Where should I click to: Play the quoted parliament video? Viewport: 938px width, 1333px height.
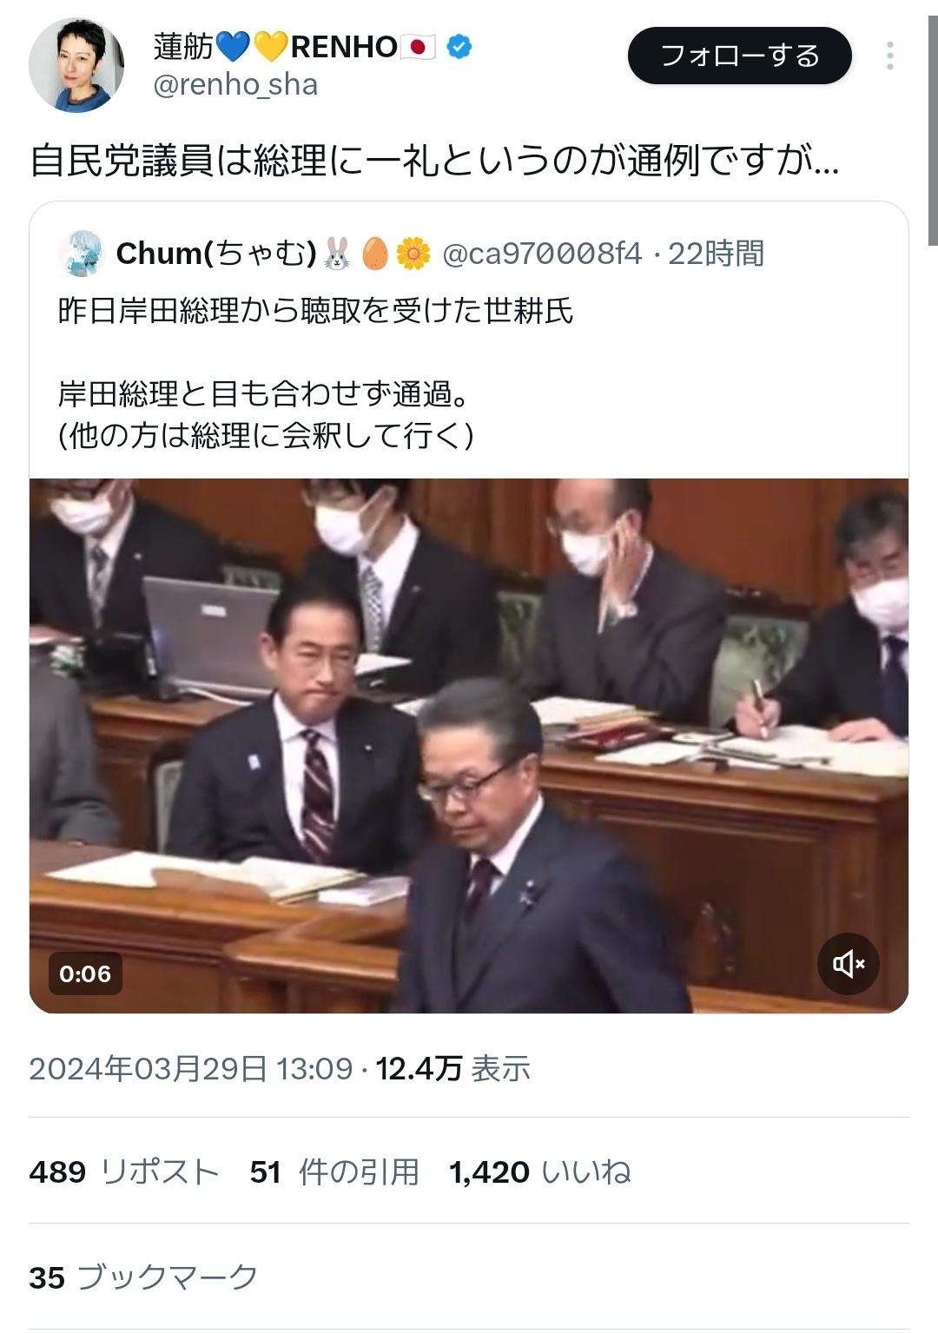pyautogui.click(x=469, y=745)
